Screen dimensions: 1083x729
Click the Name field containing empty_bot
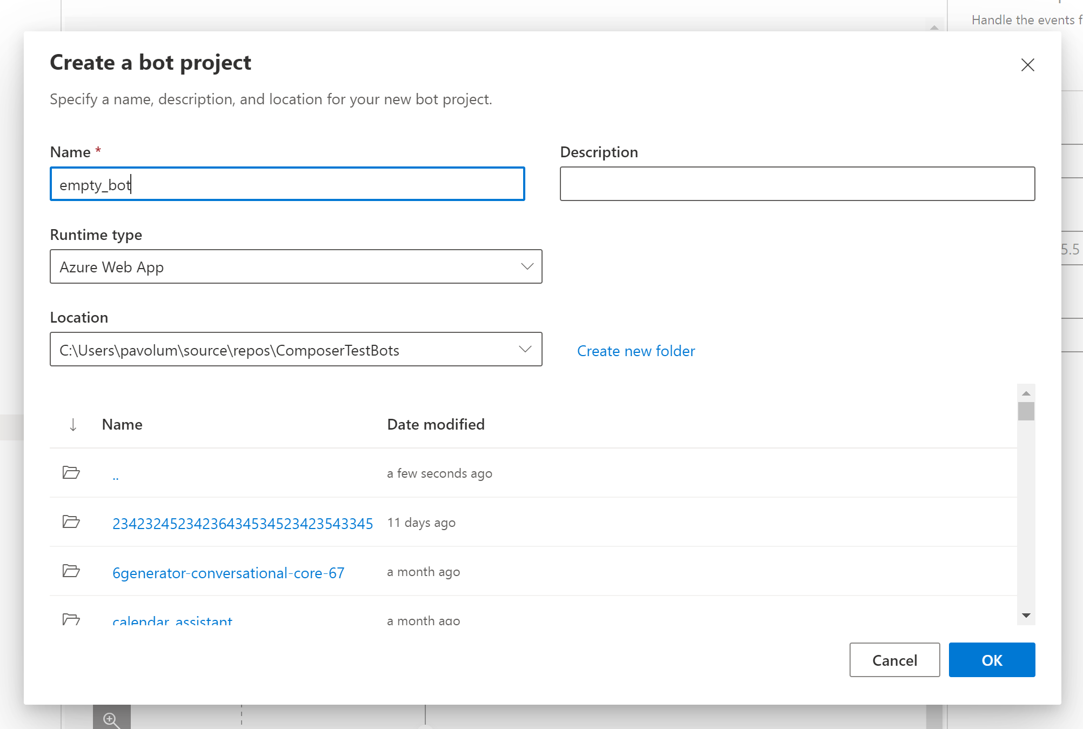pos(287,184)
